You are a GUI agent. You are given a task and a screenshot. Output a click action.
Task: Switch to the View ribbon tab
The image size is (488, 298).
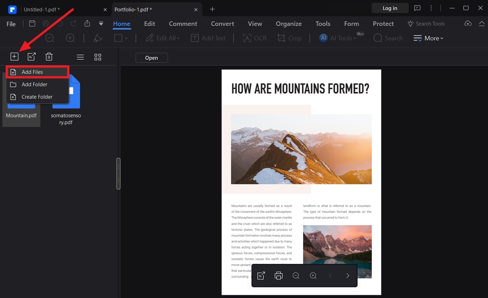coord(255,24)
